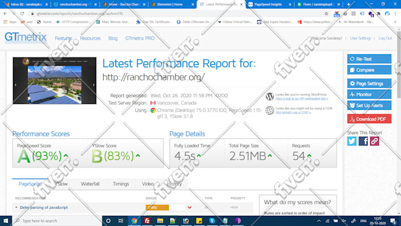The width and height of the screenshot is (401, 226).
Task: Open FileZilla from the taskbar
Action: tap(147, 221)
